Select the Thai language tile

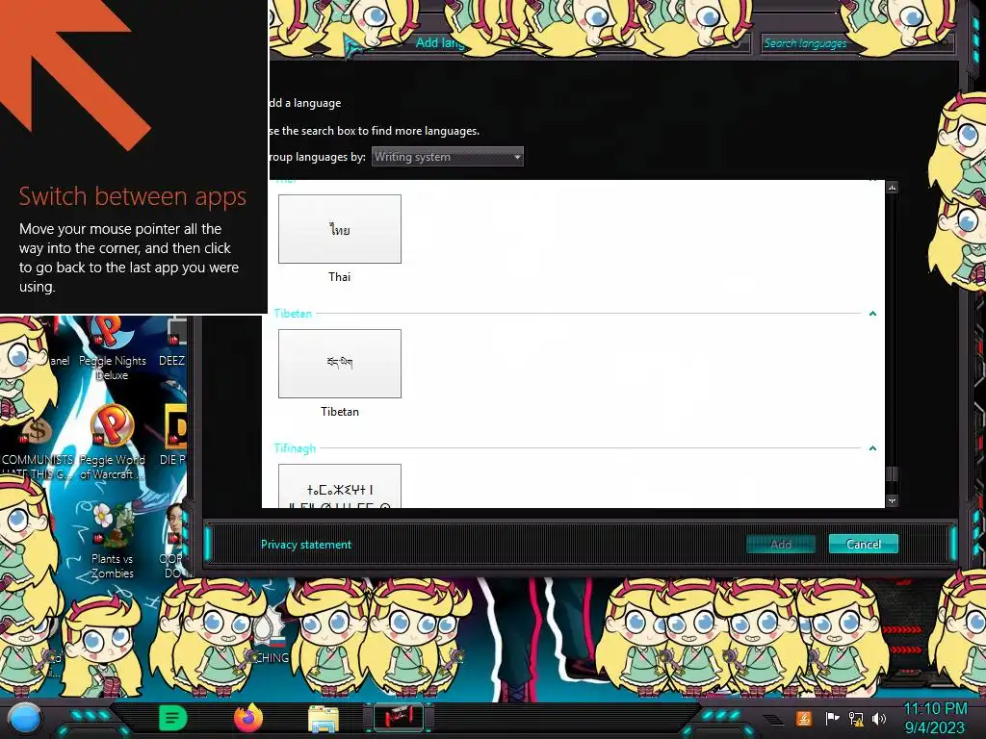coord(340,229)
